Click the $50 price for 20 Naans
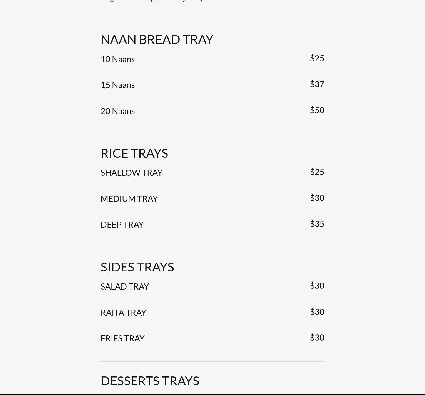425x395 pixels. (x=317, y=110)
